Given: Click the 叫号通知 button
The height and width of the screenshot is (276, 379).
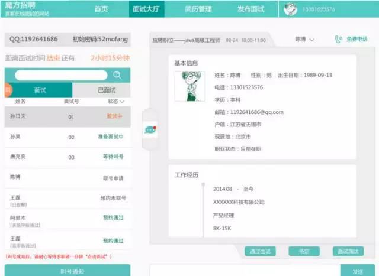Looking at the screenshot, I should tap(72, 271).
